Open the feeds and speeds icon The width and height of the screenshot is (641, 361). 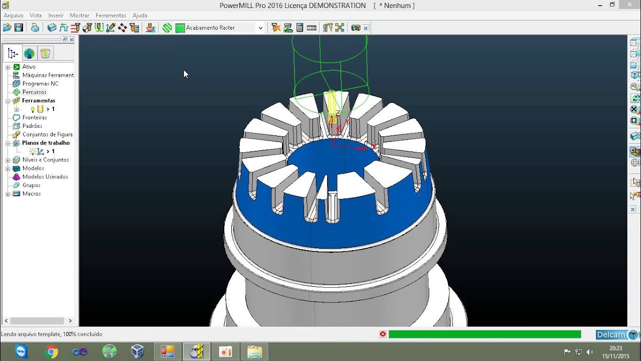pos(64,28)
